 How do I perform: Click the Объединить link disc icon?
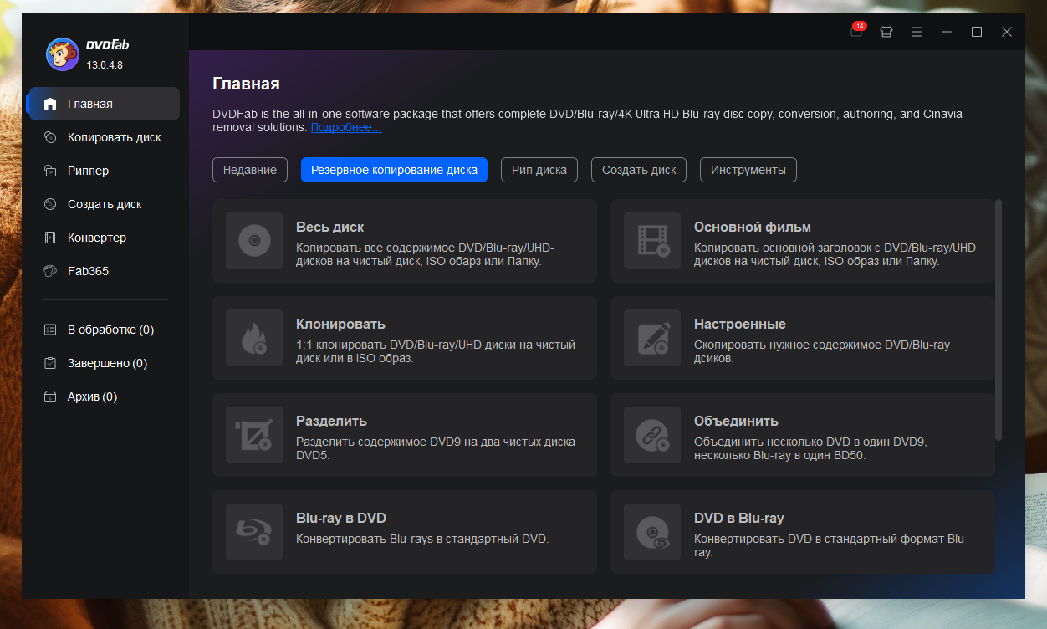tap(652, 435)
